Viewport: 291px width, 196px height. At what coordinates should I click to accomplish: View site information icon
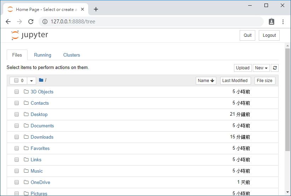(45, 22)
